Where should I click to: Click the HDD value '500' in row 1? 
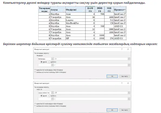[x=100, y=14]
